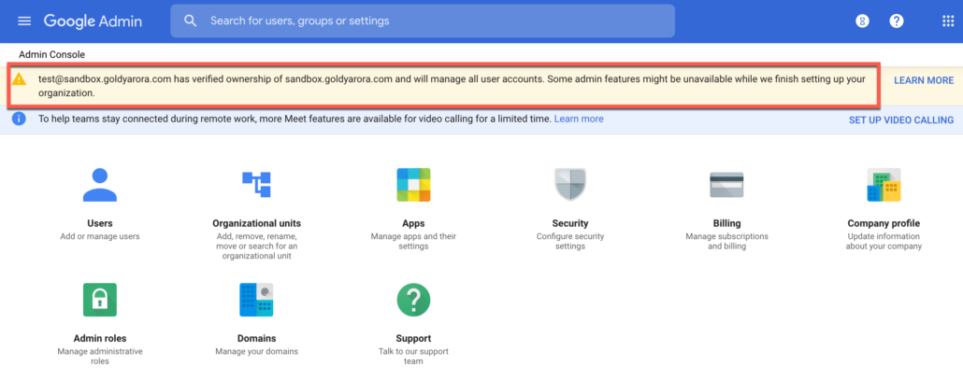Click the search magnifier icon
963x380 pixels.
(191, 21)
